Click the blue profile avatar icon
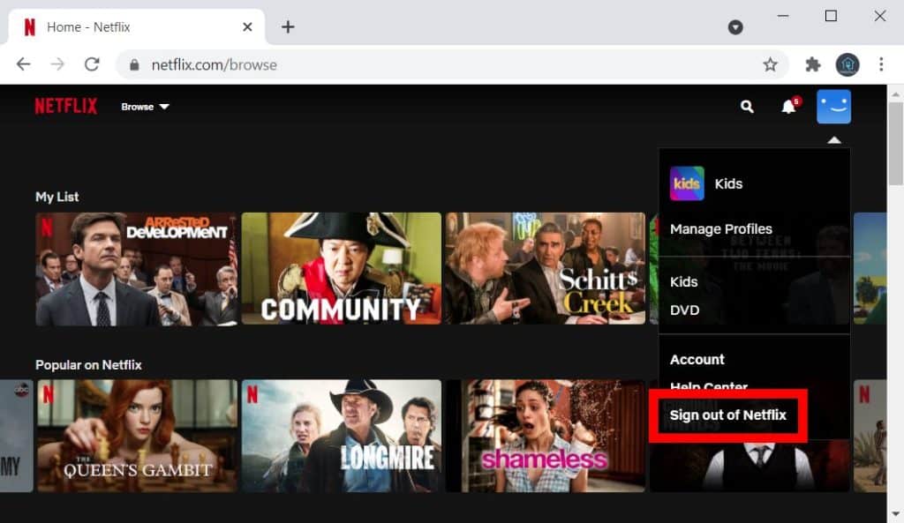 click(x=832, y=106)
